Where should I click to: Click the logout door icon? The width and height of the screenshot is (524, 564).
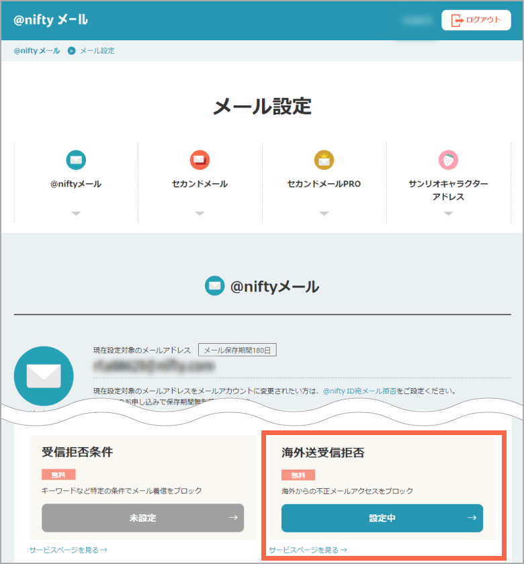(457, 20)
